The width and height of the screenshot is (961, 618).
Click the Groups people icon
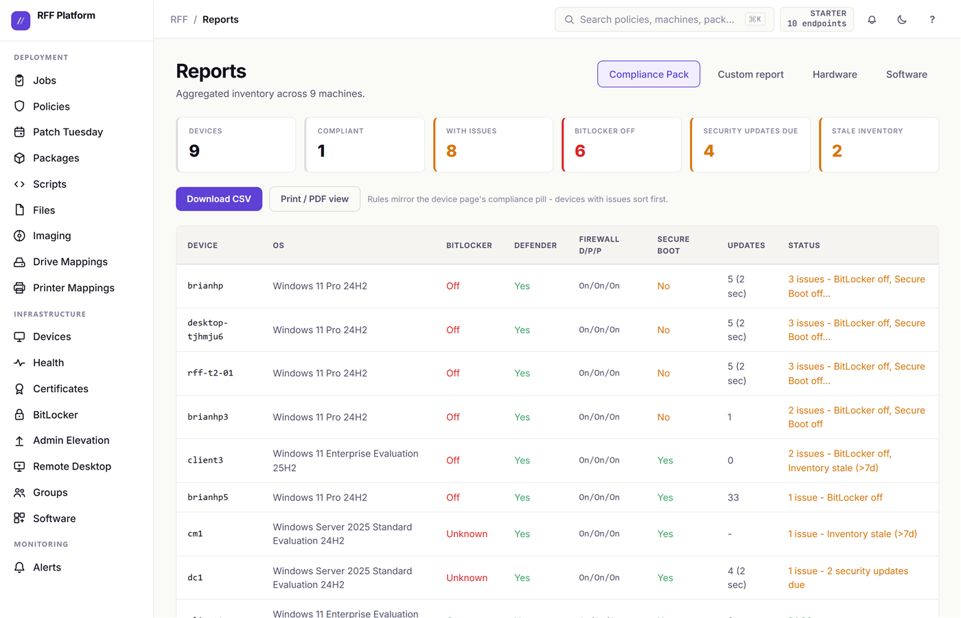point(19,492)
